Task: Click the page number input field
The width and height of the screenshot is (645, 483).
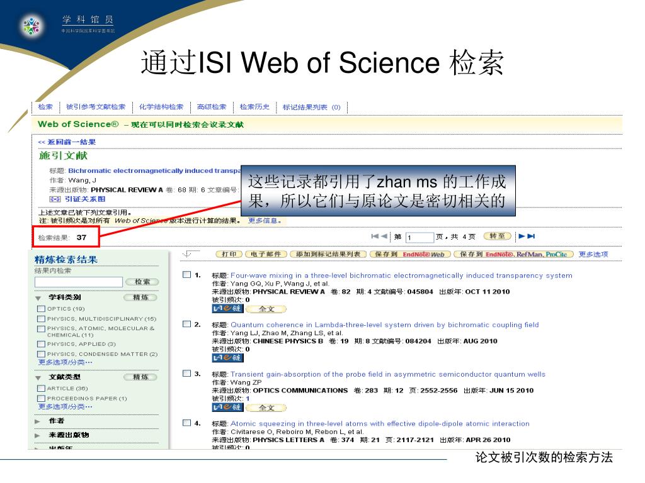Action: click(420, 237)
